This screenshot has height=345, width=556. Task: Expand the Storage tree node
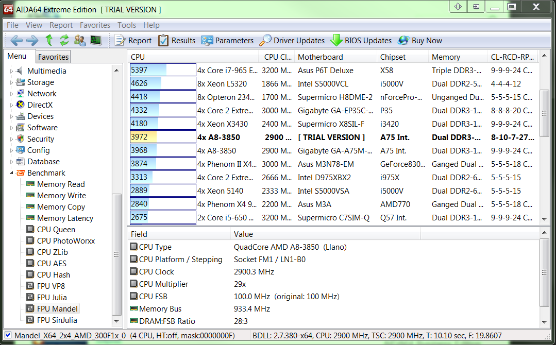click(11, 82)
